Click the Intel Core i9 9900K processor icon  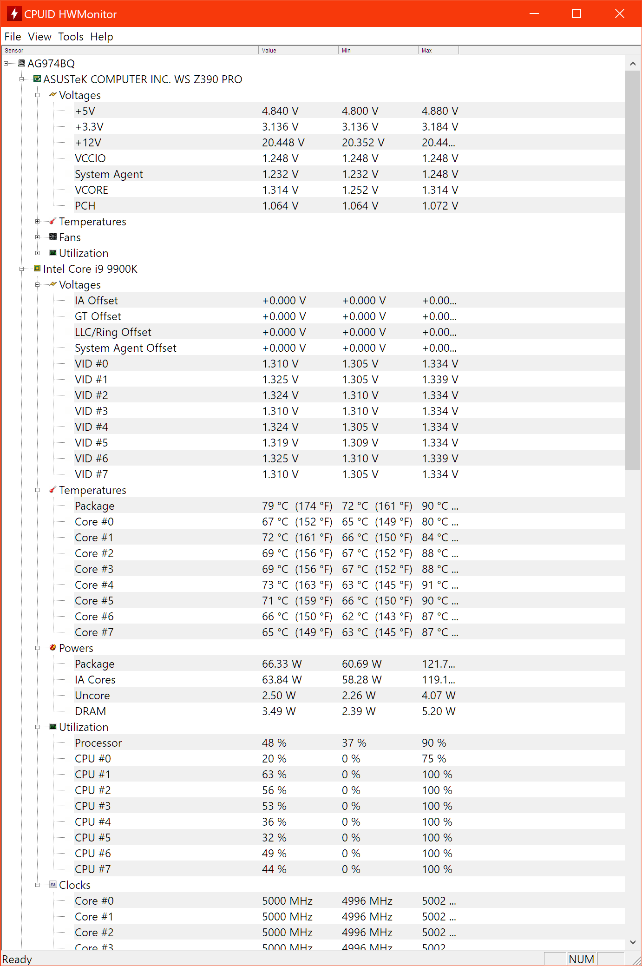(x=37, y=269)
